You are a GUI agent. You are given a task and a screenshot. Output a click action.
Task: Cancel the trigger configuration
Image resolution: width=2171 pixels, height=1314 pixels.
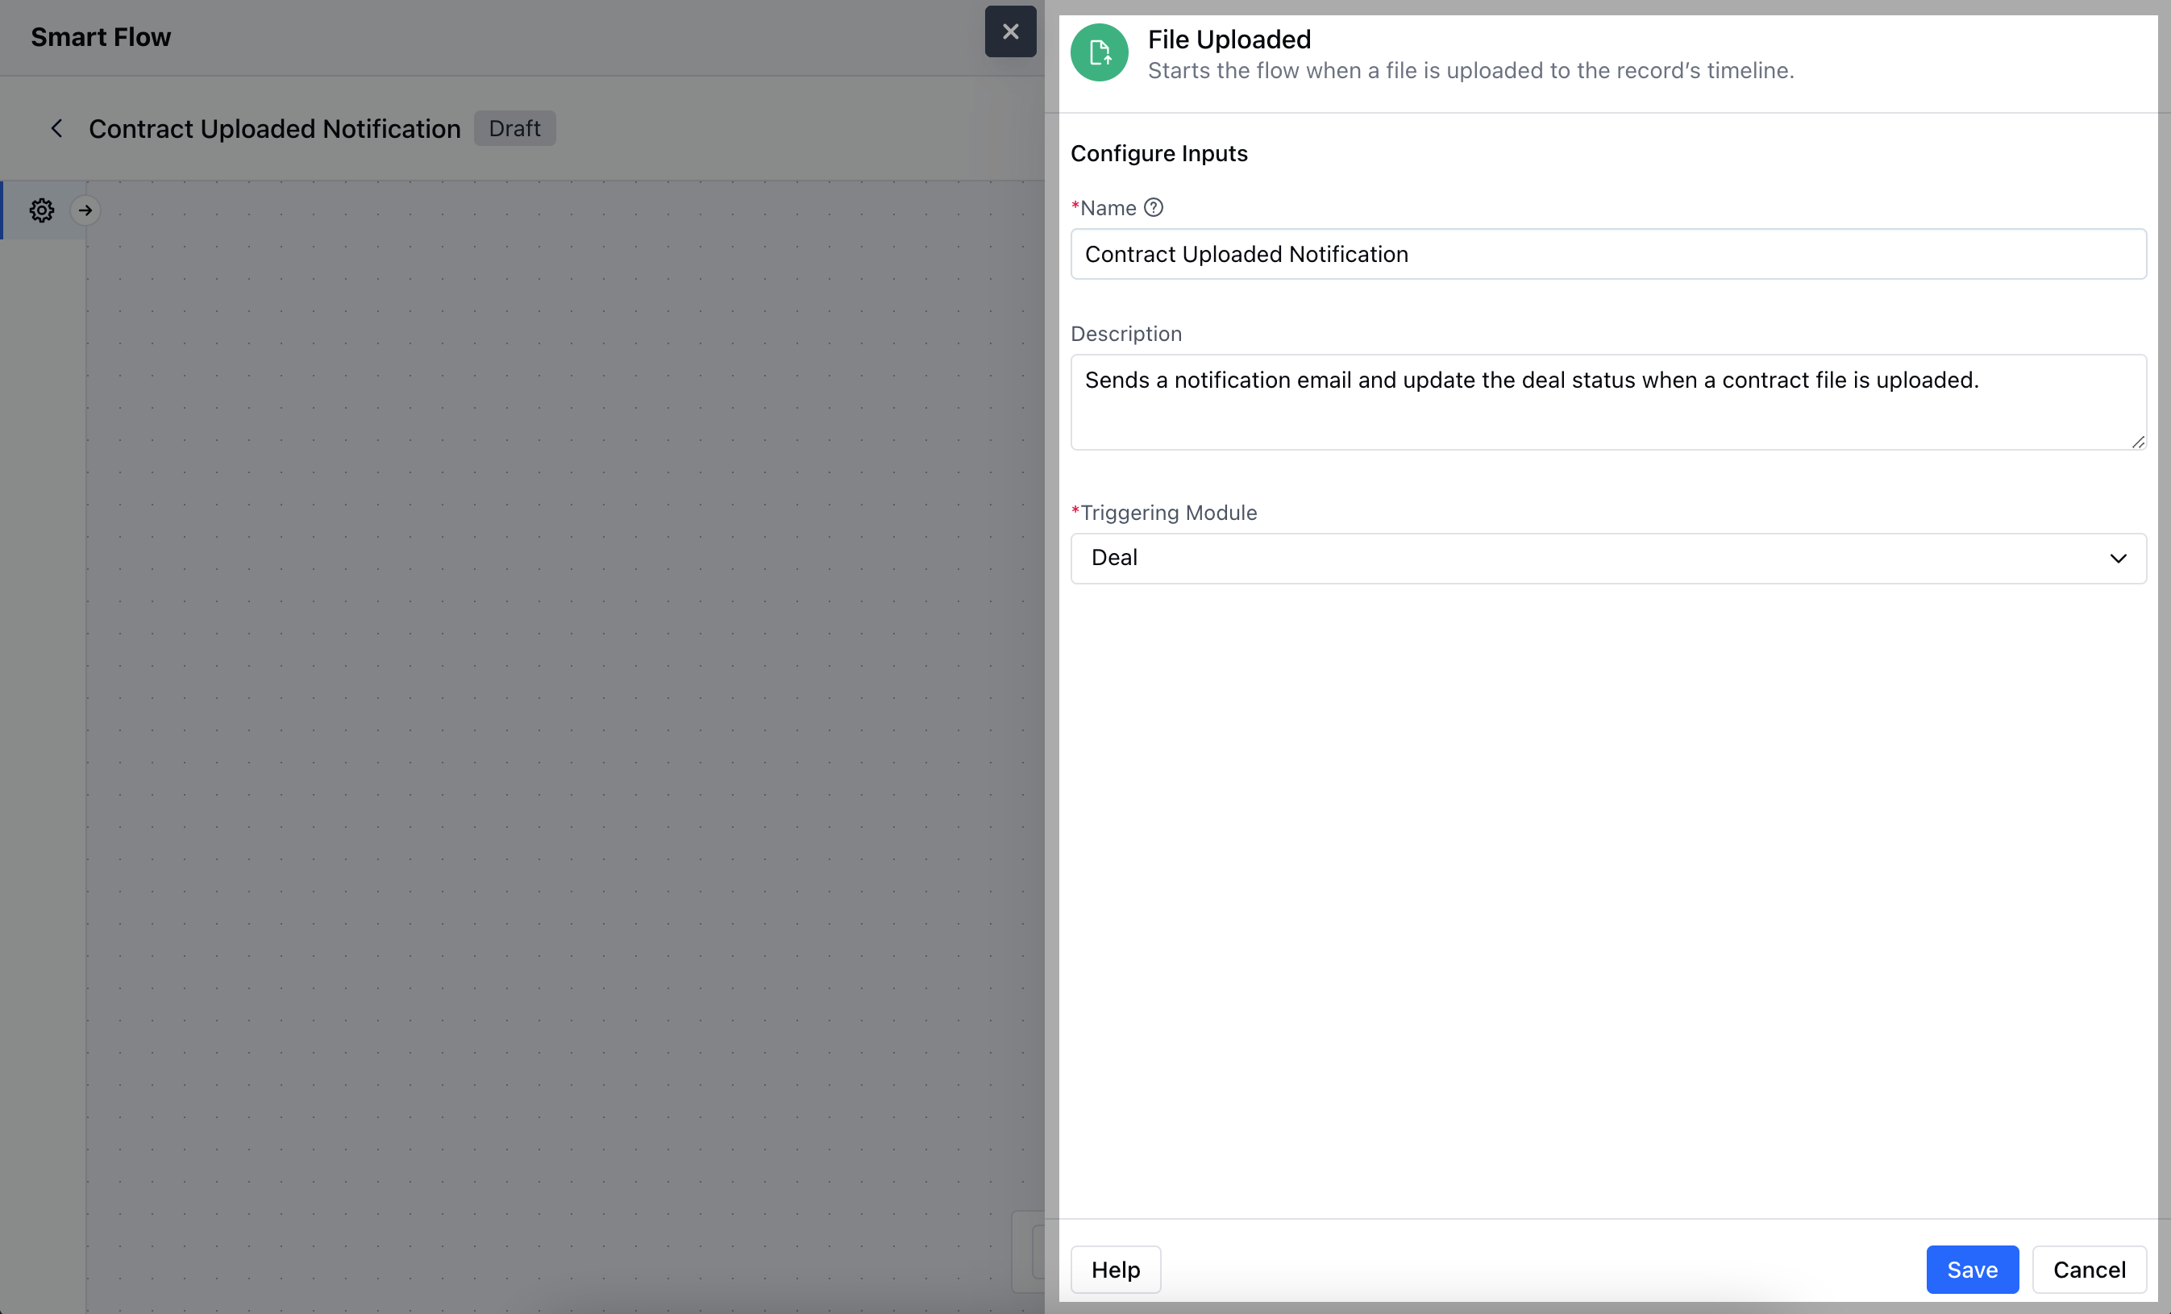tap(2088, 1269)
